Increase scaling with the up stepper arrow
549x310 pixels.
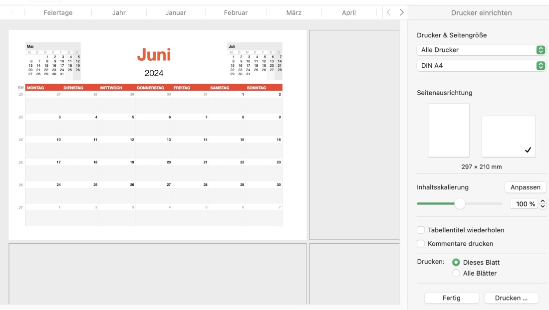coord(542,201)
